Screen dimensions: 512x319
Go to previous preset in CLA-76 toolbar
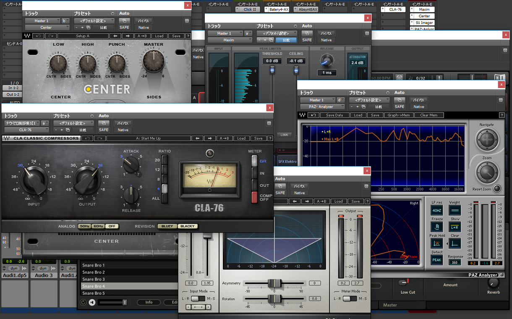click(198, 138)
